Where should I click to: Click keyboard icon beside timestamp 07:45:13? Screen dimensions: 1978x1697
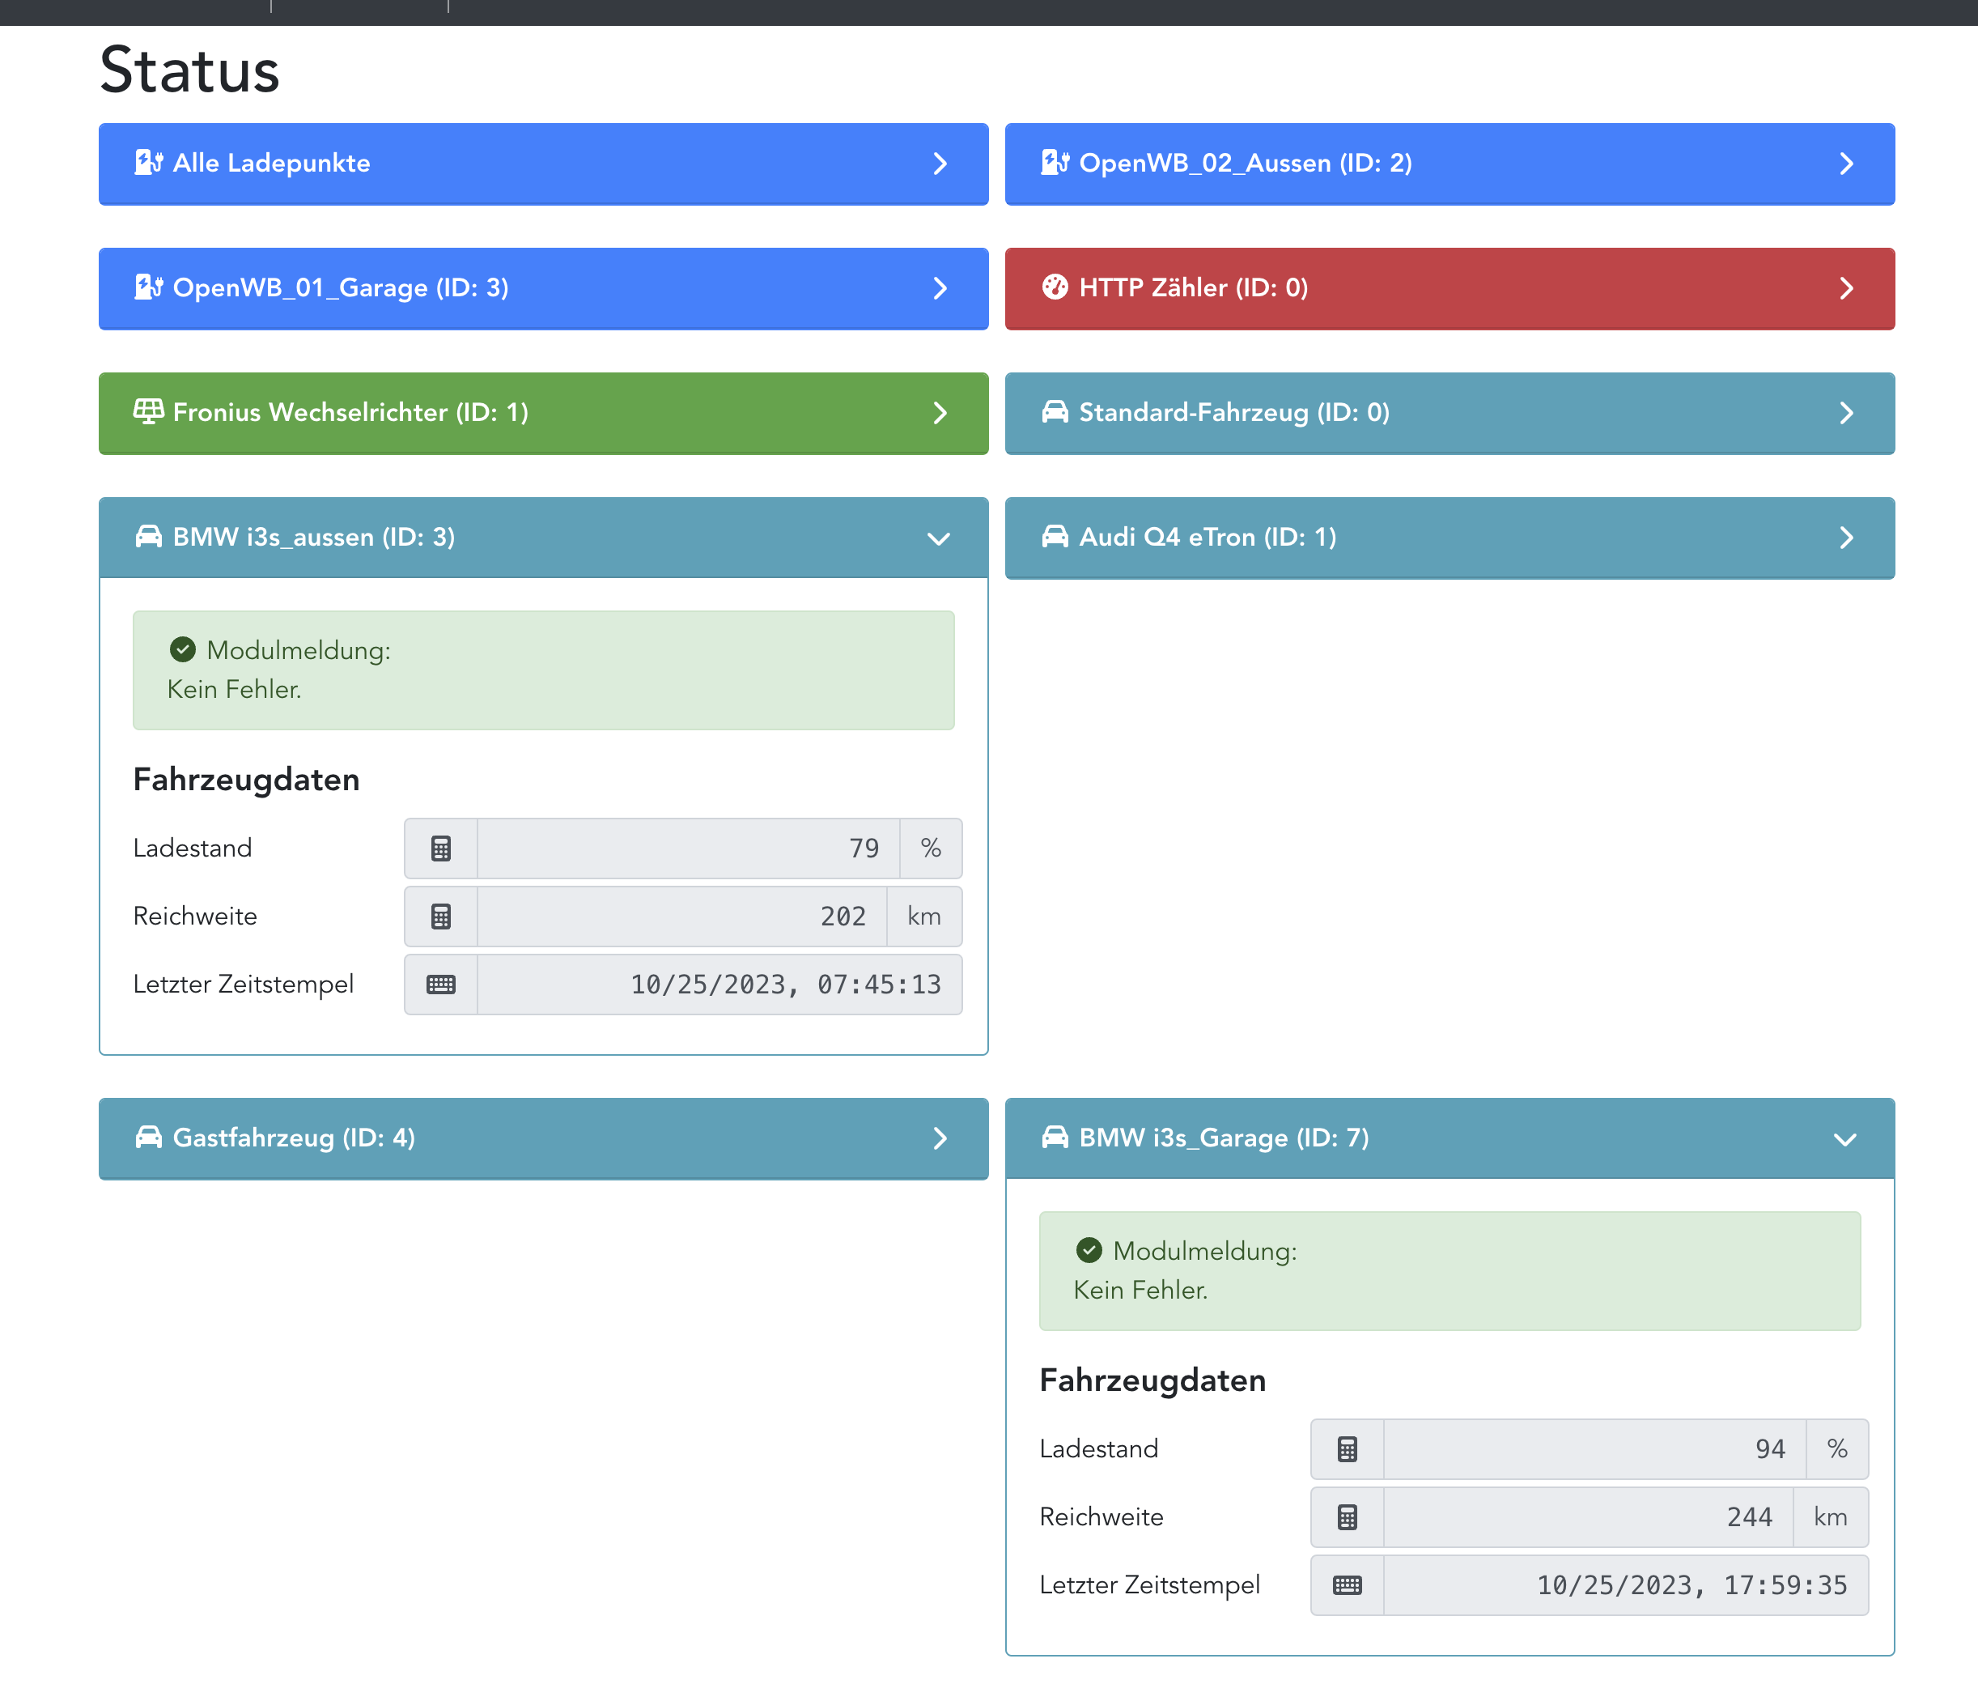[x=440, y=985]
